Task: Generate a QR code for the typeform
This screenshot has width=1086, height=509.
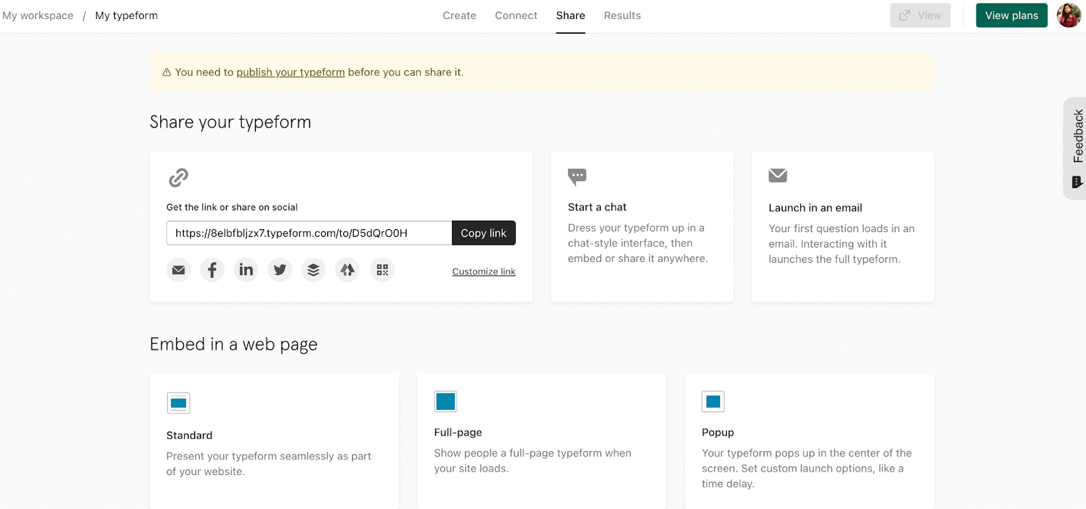Action: click(x=383, y=270)
